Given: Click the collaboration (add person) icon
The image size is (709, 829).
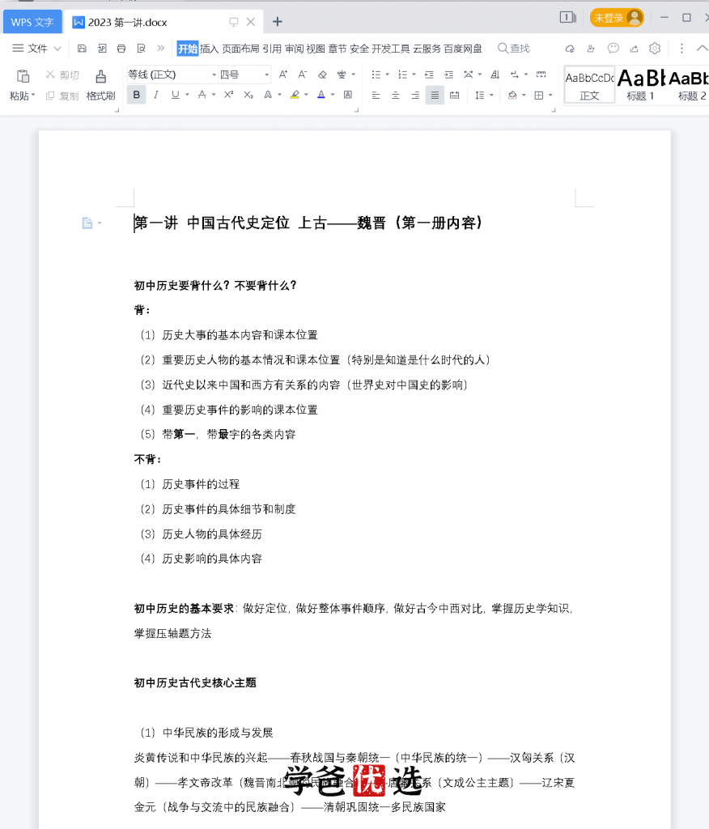Looking at the screenshot, I should [x=591, y=49].
